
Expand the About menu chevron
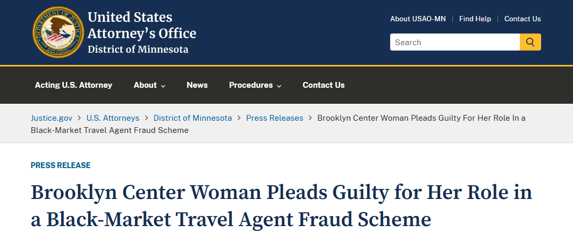coord(163,86)
